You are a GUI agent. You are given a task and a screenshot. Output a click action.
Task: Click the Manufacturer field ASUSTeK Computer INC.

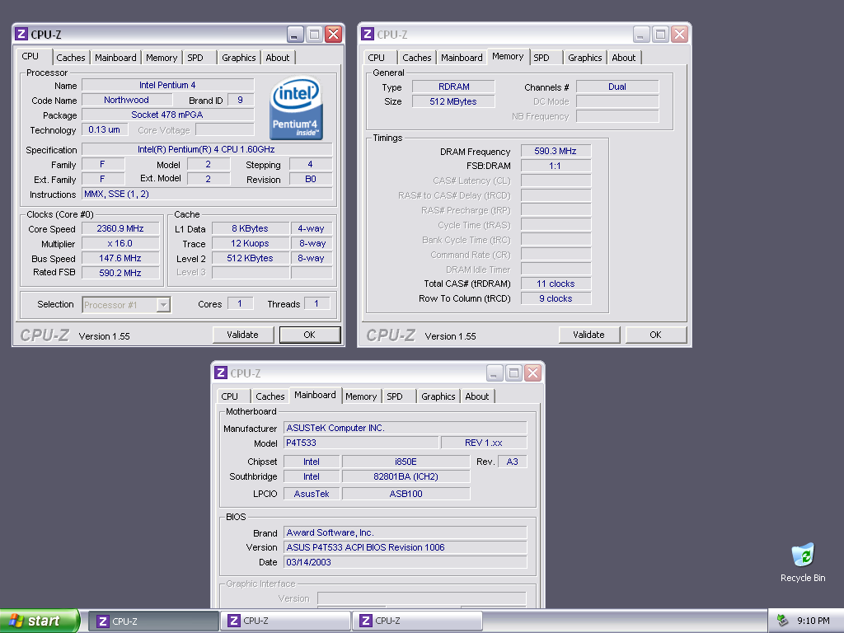406,428
